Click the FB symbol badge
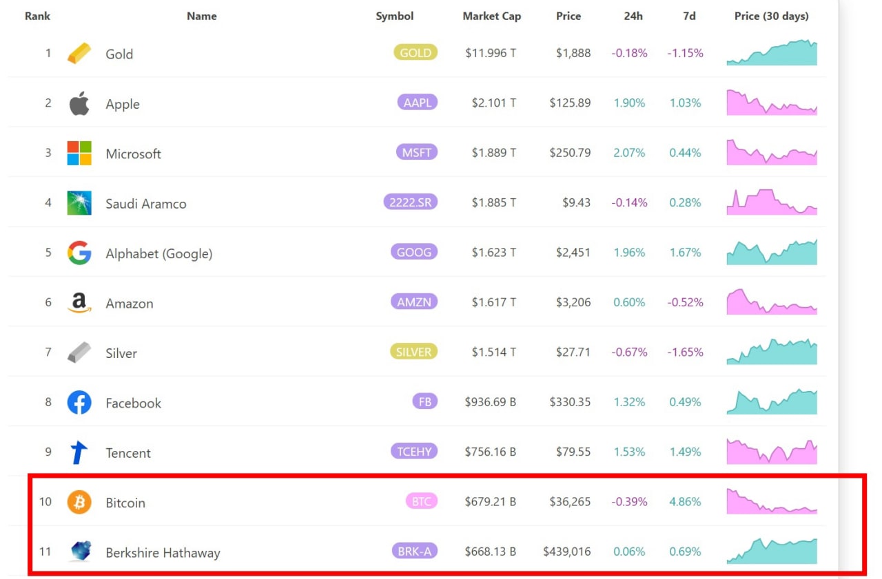This screenshot has width=882, height=579. tap(425, 401)
